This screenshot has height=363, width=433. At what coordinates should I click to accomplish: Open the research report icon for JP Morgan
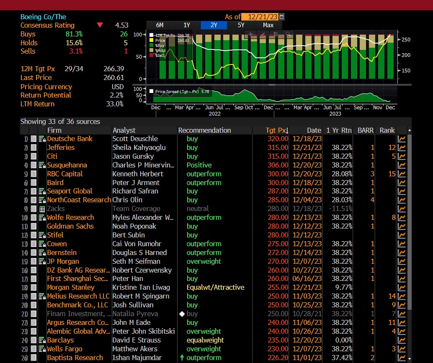[42, 261]
